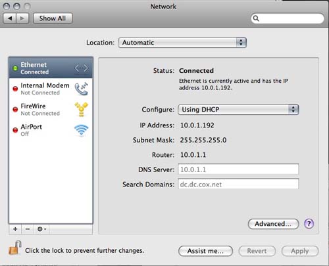Select the AirPort Wi-Fi icon
Image resolution: width=329 pixels, height=266 pixels.
(x=81, y=130)
